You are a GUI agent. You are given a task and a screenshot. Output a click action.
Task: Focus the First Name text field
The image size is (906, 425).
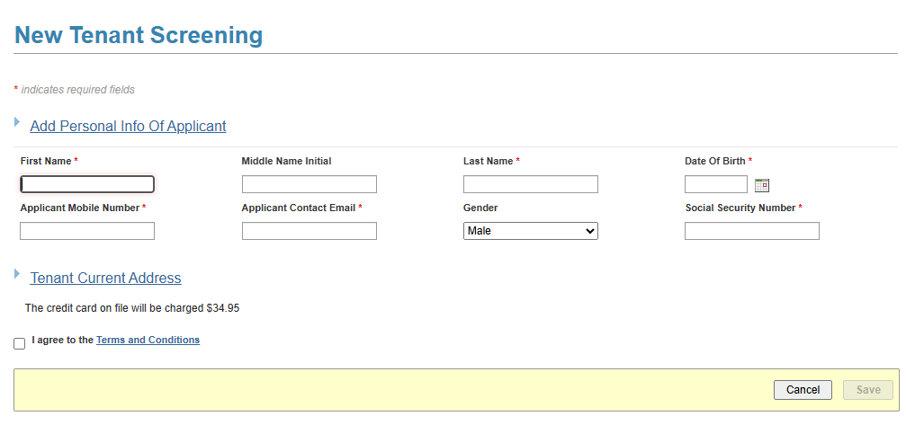click(x=87, y=184)
